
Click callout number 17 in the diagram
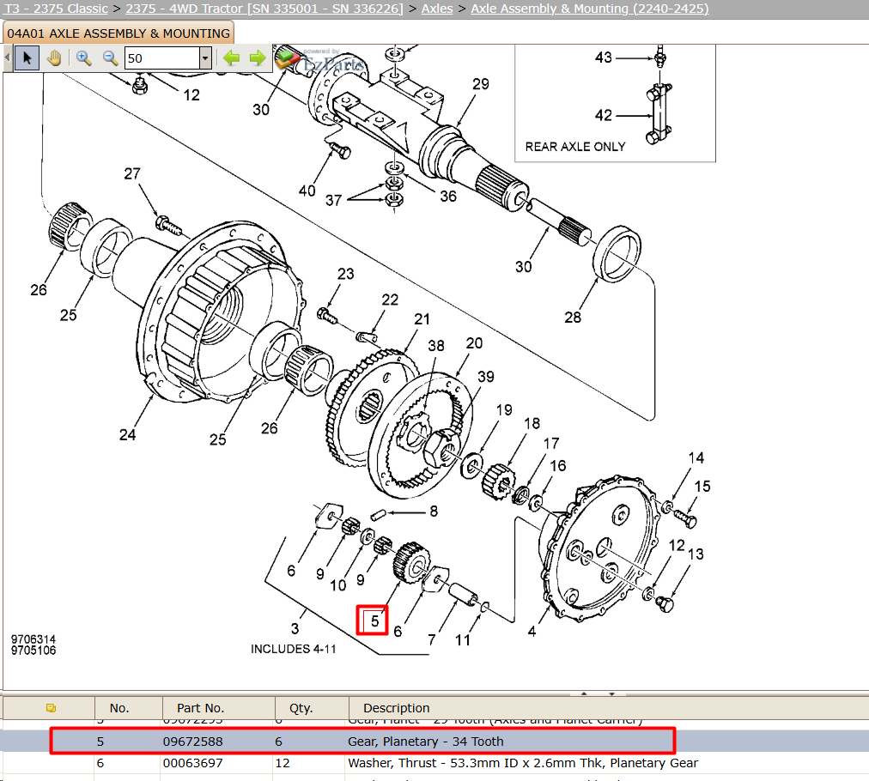[551, 443]
